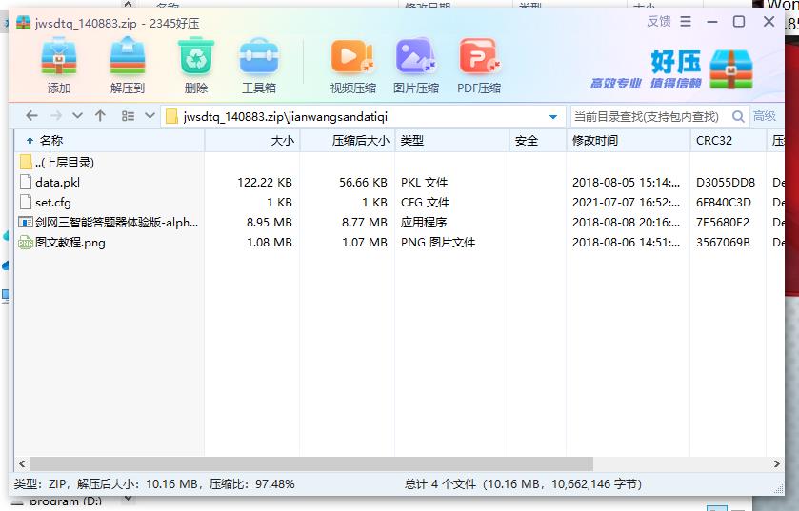
Task: Go back with the left arrow
Action: [x=32, y=116]
